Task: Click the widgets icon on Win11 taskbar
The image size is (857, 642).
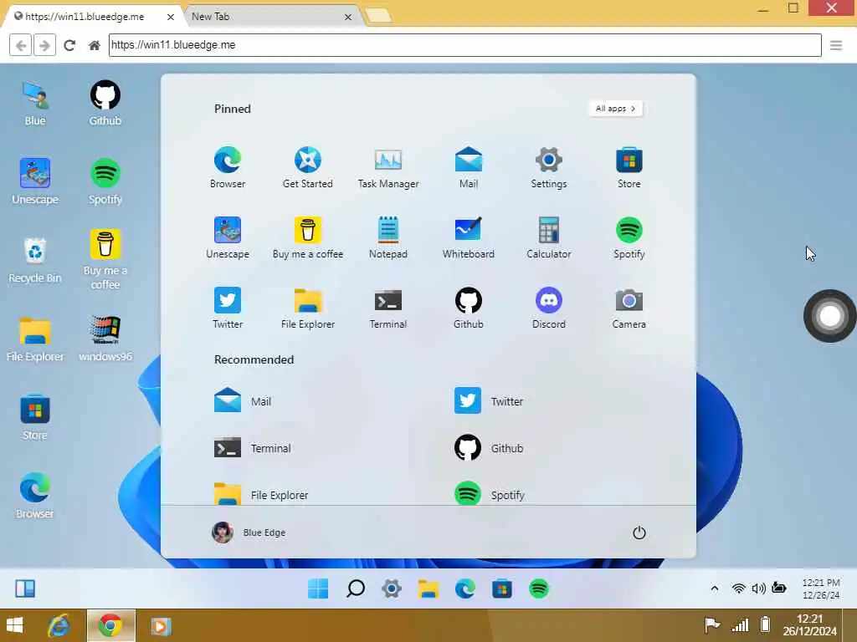Action: [25, 588]
